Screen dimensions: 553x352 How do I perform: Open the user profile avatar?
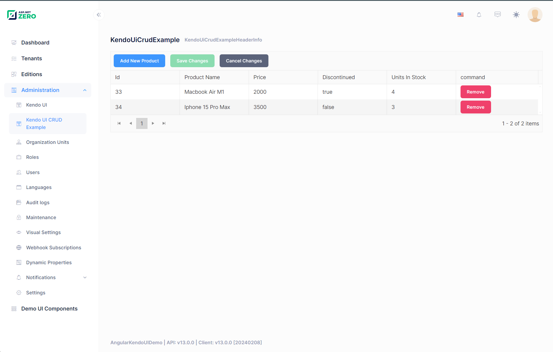point(535,14)
